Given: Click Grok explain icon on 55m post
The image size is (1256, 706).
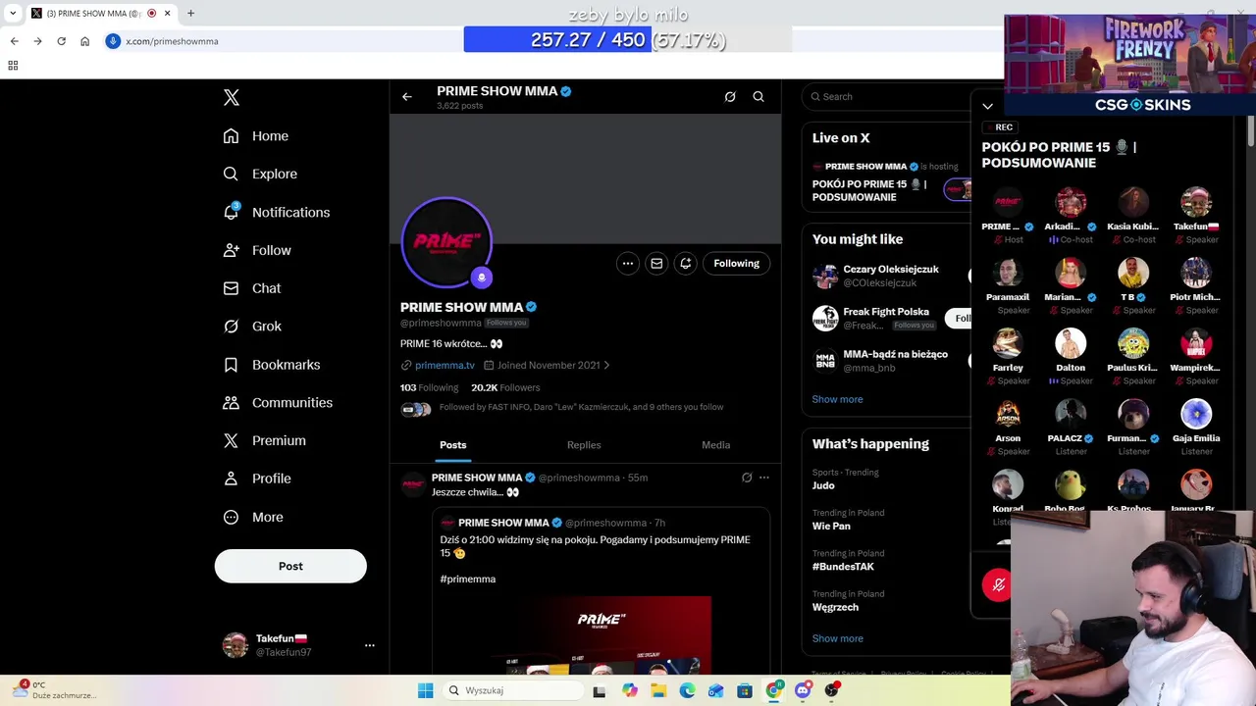Looking at the screenshot, I should click(x=747, y=478).
